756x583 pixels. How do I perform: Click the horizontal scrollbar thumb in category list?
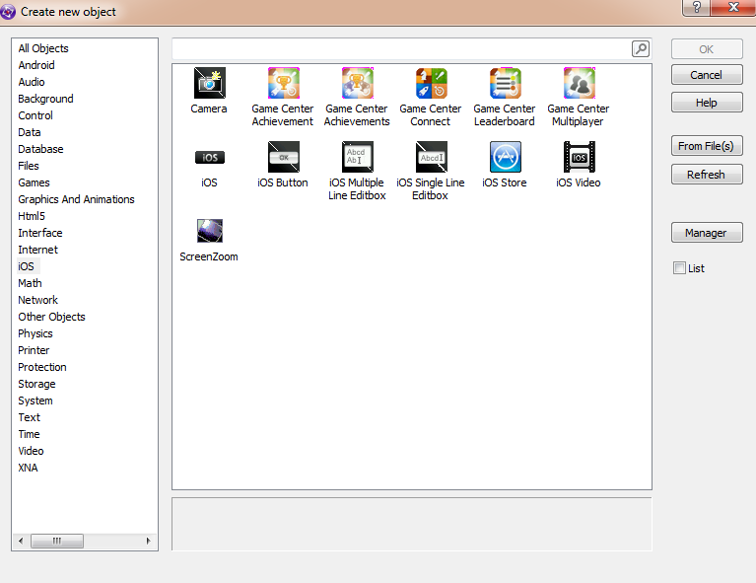point(57,541)
